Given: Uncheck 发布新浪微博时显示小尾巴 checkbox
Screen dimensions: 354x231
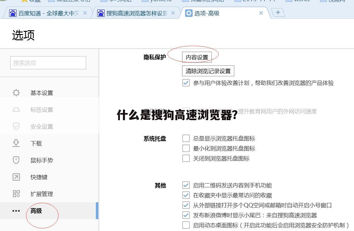Looking at the screenshot, I should click(x=186, y=215).
